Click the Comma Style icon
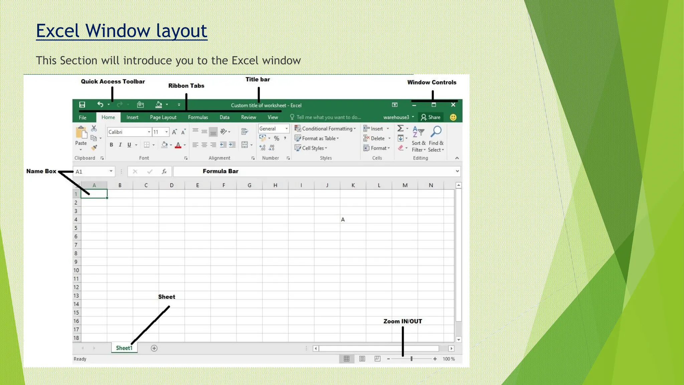 coord(285,138)
